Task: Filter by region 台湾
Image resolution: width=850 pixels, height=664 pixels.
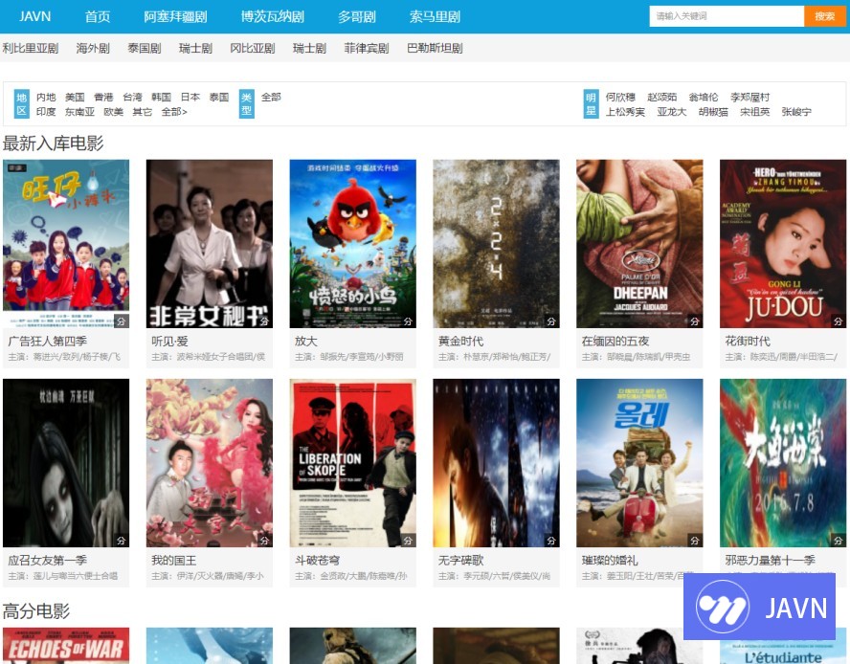Action: [132, 97]
